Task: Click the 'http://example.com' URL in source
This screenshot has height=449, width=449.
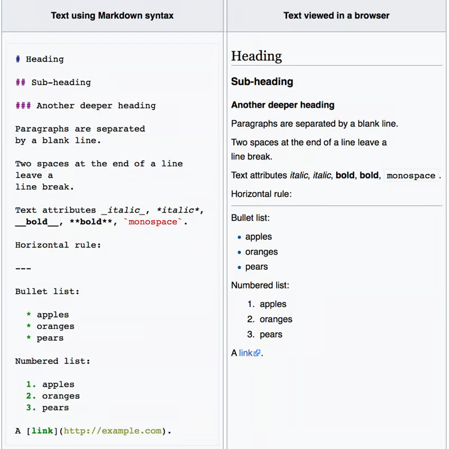Action: (x=113, y=431)
